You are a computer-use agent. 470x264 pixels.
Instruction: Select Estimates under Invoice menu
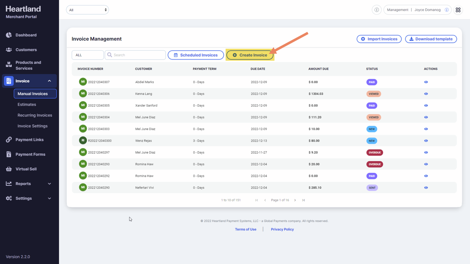(26, 104)
